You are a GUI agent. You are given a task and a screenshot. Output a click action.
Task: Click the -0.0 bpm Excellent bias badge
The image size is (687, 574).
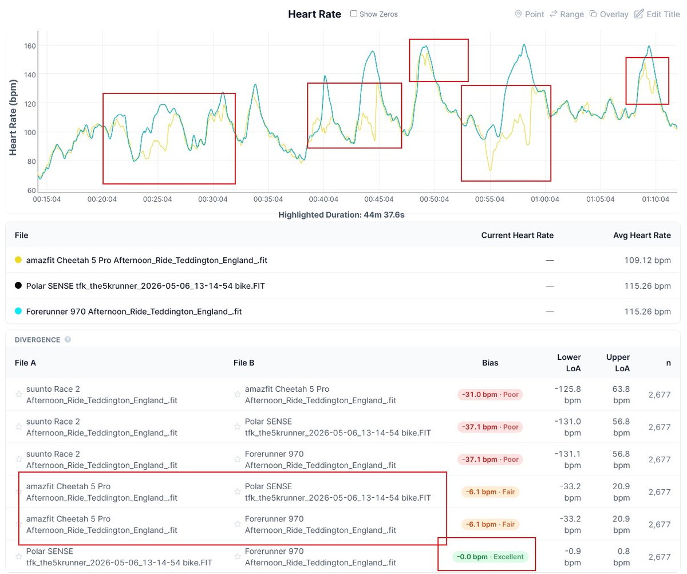tap(490, 557)
